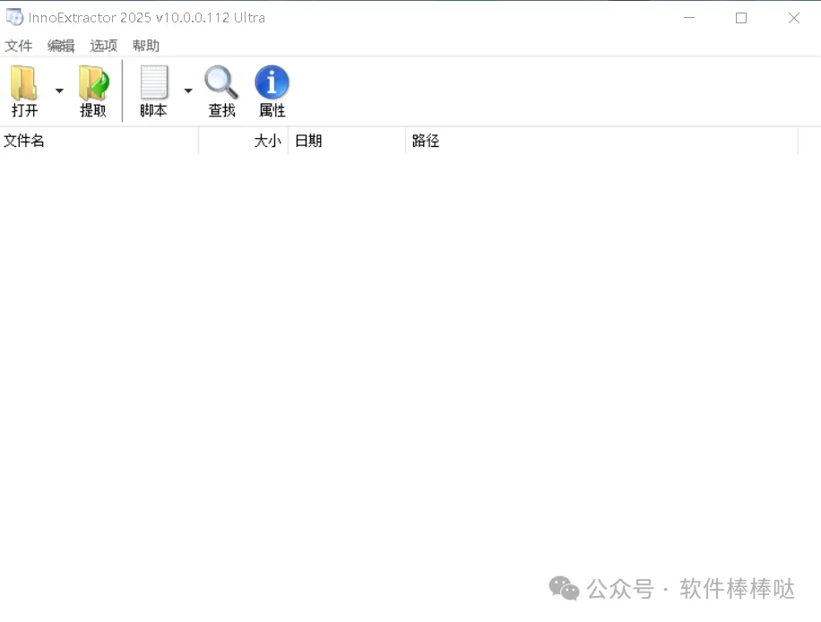Minimize the InnoExtractor window
821x622 pixels.
(x=689, y=18)
